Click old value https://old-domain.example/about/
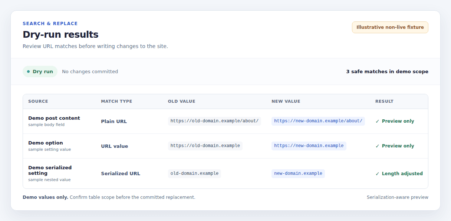This screenshot has height=221, width=451. tap(214, 121)
